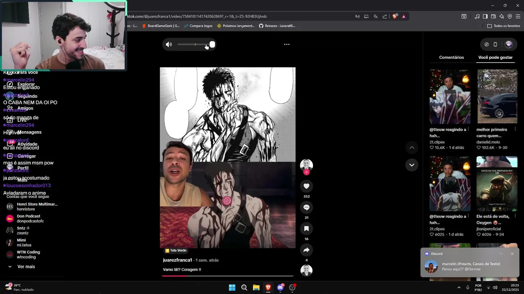Screen dimensions: 524x294
Task: Open the marcelin Discord notification message
Action: point(470,267)
